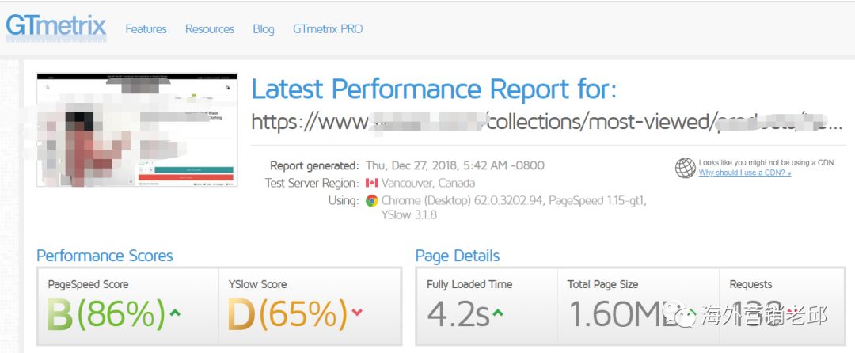855x353 pixels.
Task: Open 'Why should I use a CDN?' link
Action: [745, 173]
